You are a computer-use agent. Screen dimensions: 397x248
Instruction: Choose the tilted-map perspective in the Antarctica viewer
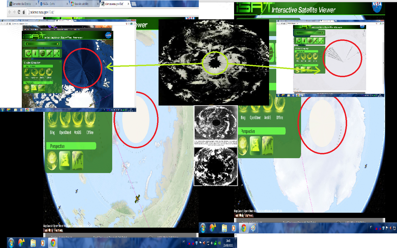click(255, 145)
